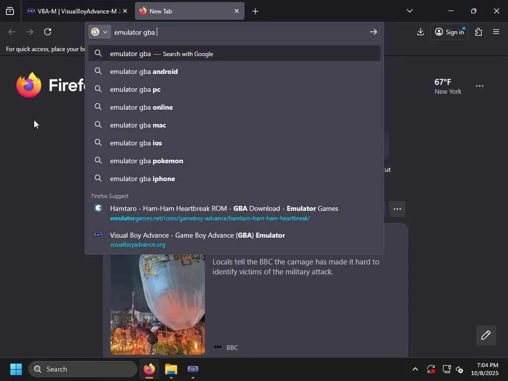Choose suggestion 'emulator gba pokemon'
The height and width of the screenshot is (381, 508).
[x=234, y=160]
